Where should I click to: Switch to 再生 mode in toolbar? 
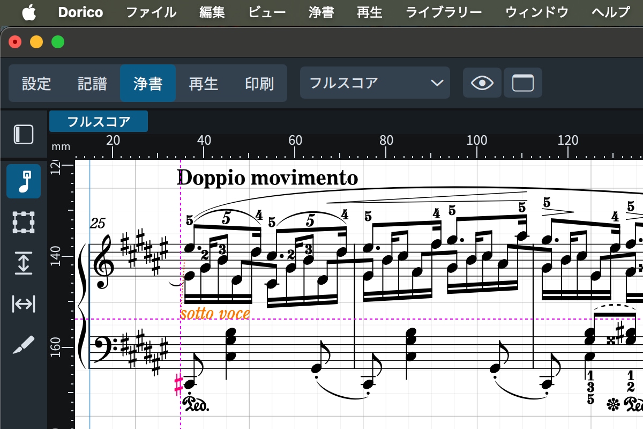[x=204, y=84]
